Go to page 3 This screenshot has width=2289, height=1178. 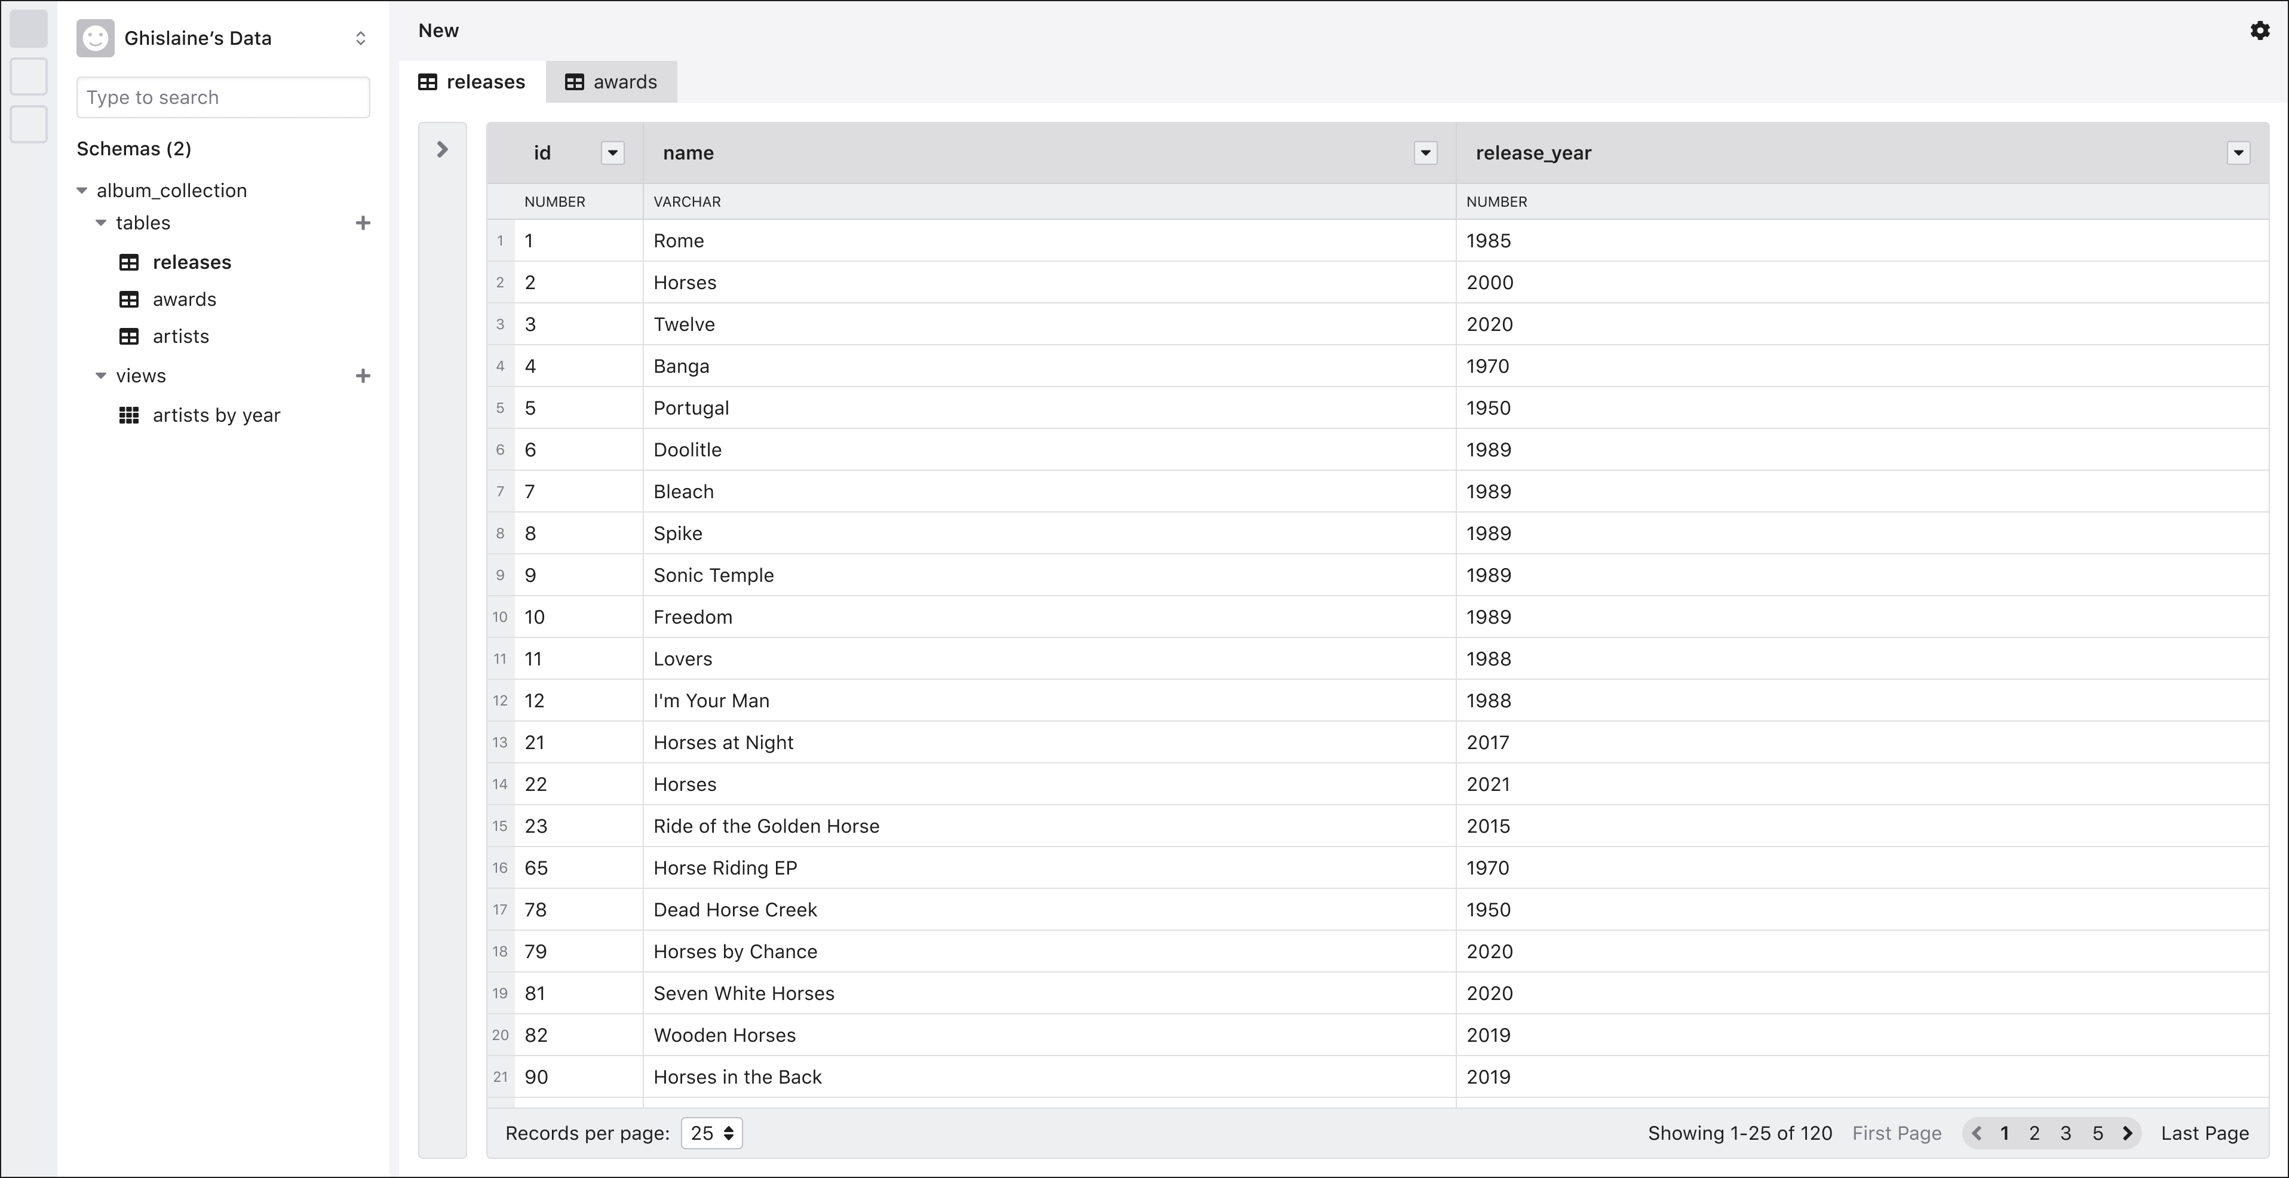[x=2066, y=1133]
